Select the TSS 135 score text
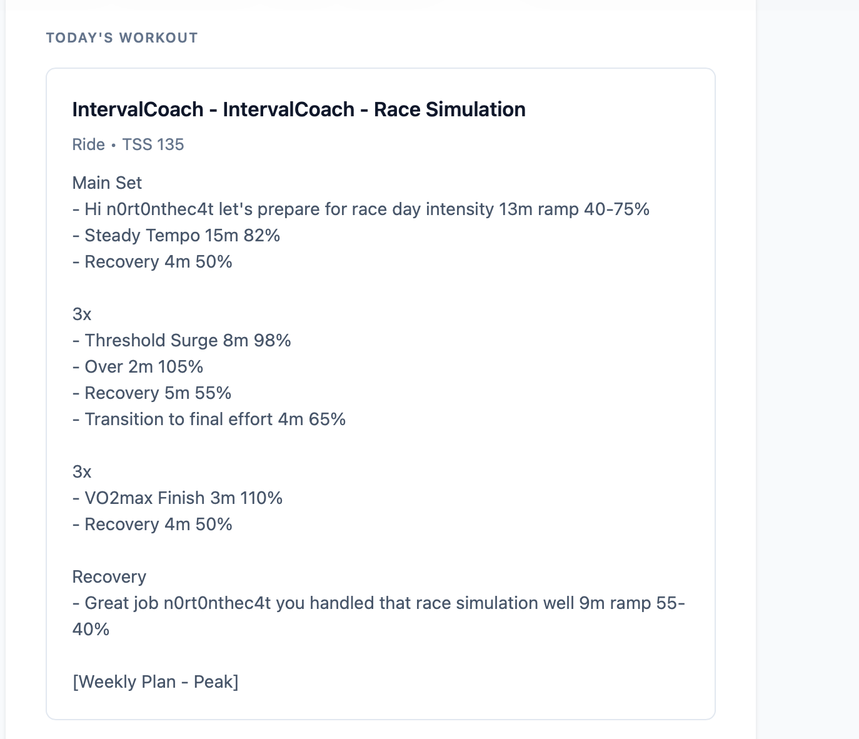Viewport: 859px width, 739px height. coord(153,144)
